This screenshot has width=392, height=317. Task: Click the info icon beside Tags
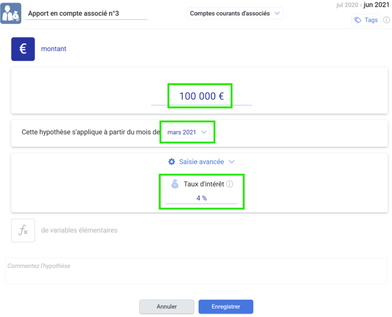386,20
